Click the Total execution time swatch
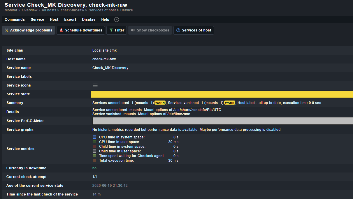 94,160
